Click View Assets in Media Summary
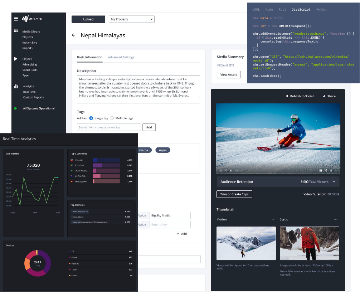 pyautogui.click(x=229, y=74)
